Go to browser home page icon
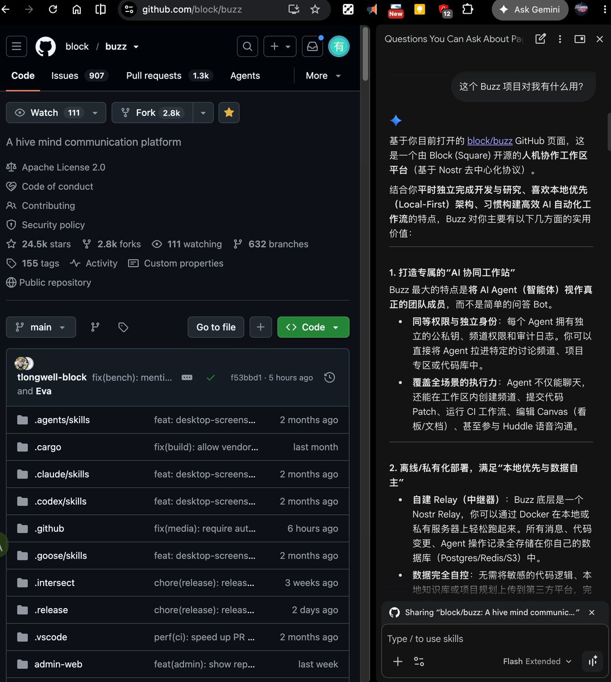Image resolution: width=611 pixels, height=682 pixels. 77,9
